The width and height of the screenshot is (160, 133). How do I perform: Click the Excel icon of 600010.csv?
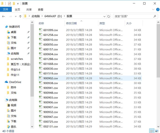pyautogui.click(x=40, y=40)
